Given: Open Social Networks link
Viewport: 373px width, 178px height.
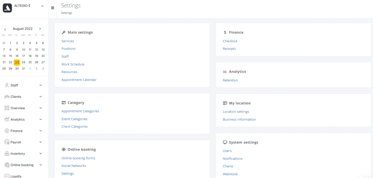Looking at the screenshot, I should [74, 166].
